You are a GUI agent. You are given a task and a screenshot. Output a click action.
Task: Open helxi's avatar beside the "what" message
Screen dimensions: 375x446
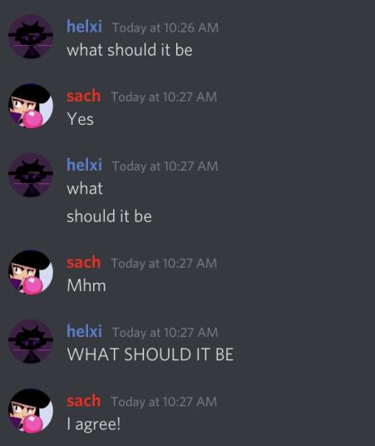click(31, 175)
